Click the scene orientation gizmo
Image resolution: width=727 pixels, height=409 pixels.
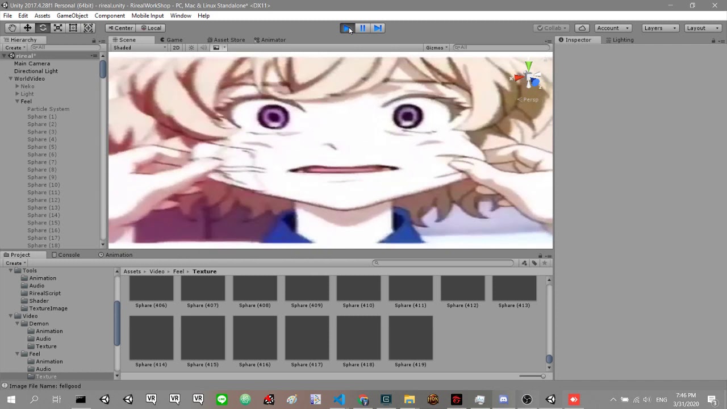529,77
